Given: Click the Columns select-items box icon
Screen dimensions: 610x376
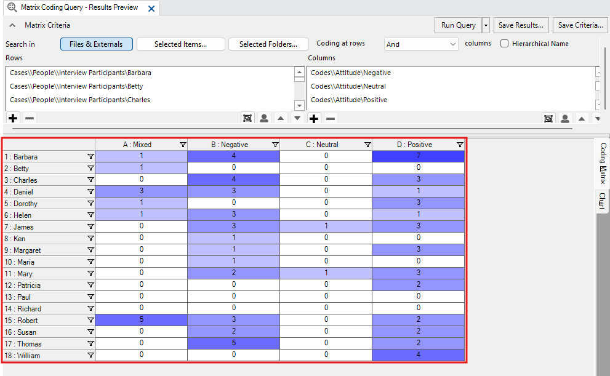Looking at the screenshot, I should tap(548, 118).
